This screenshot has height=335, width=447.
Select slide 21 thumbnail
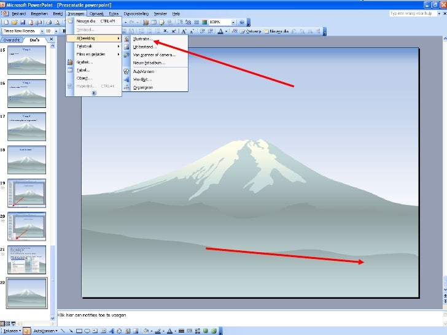click(x=26, y=260)
